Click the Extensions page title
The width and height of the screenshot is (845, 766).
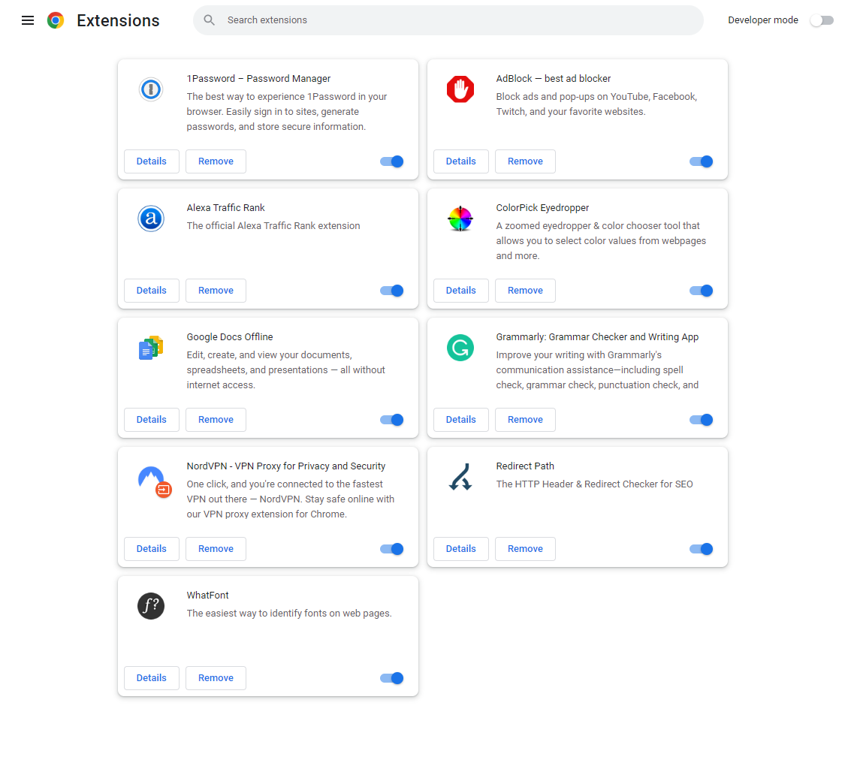pos(118,20)
